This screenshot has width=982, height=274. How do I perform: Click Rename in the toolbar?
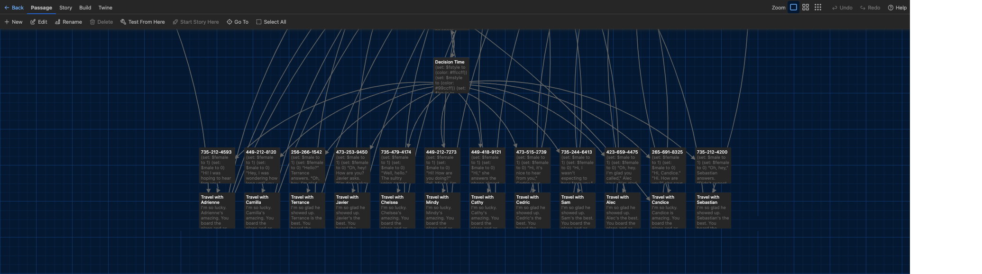[68, 22]
